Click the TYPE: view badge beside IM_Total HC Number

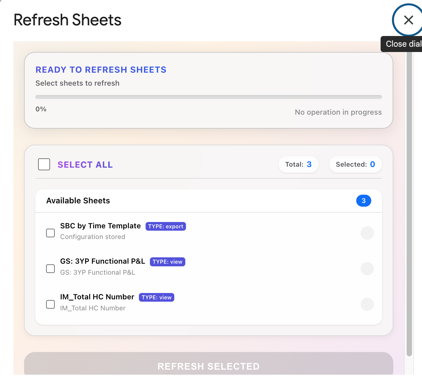point(156,297)
